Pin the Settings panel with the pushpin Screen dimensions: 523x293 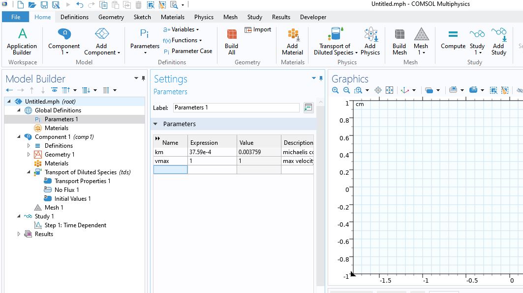321,79
